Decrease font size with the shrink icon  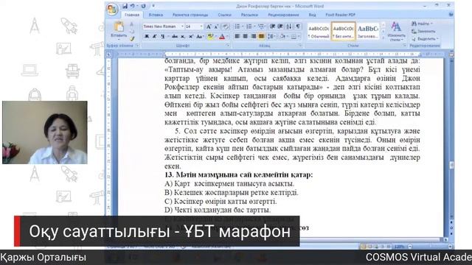(x=216, y=26)
